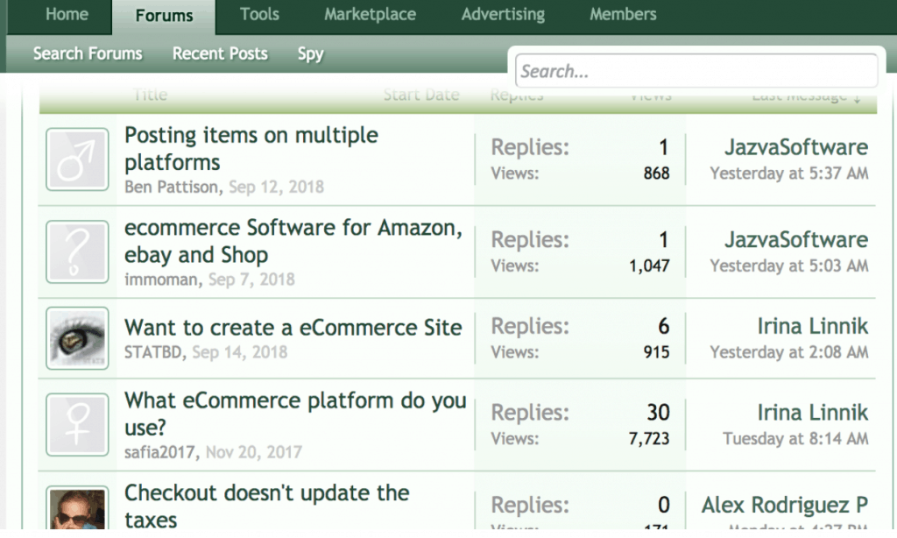Focus the Search text field

tap(696, 71)
